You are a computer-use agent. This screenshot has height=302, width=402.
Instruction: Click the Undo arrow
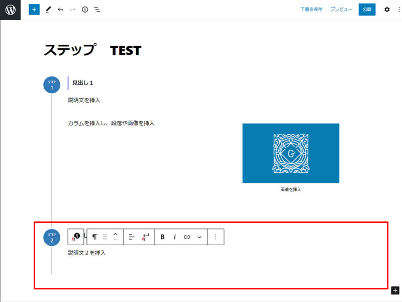tap(60, 10)
